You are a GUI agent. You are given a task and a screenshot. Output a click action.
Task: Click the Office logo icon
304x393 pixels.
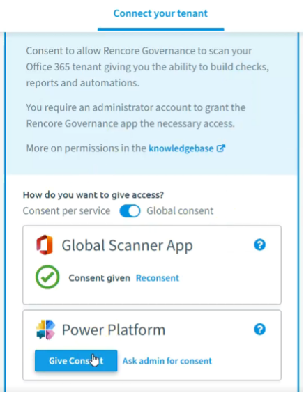coord(45,245)
